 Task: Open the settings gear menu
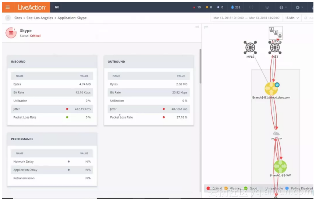(x=299, y=7)
